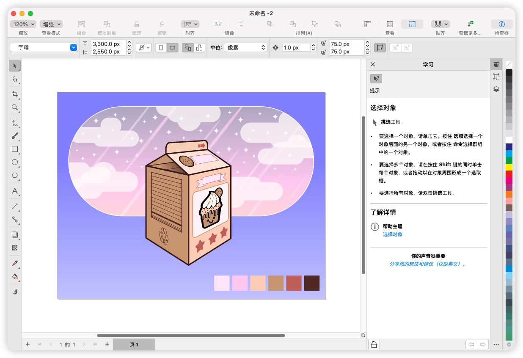Viewport: 523px width, 358px height.
Task: Open the 学习 docker tab icon
Action: 496,64
